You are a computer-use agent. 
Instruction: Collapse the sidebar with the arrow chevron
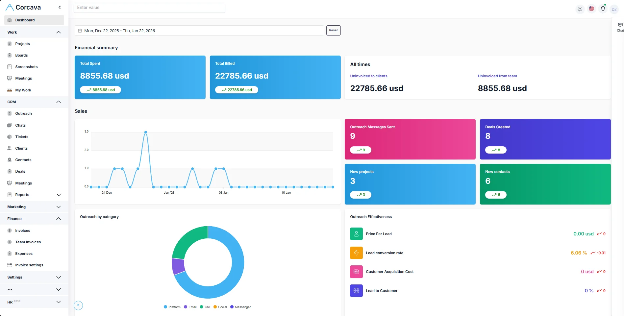pyautogui.click(x=60, y=7)
